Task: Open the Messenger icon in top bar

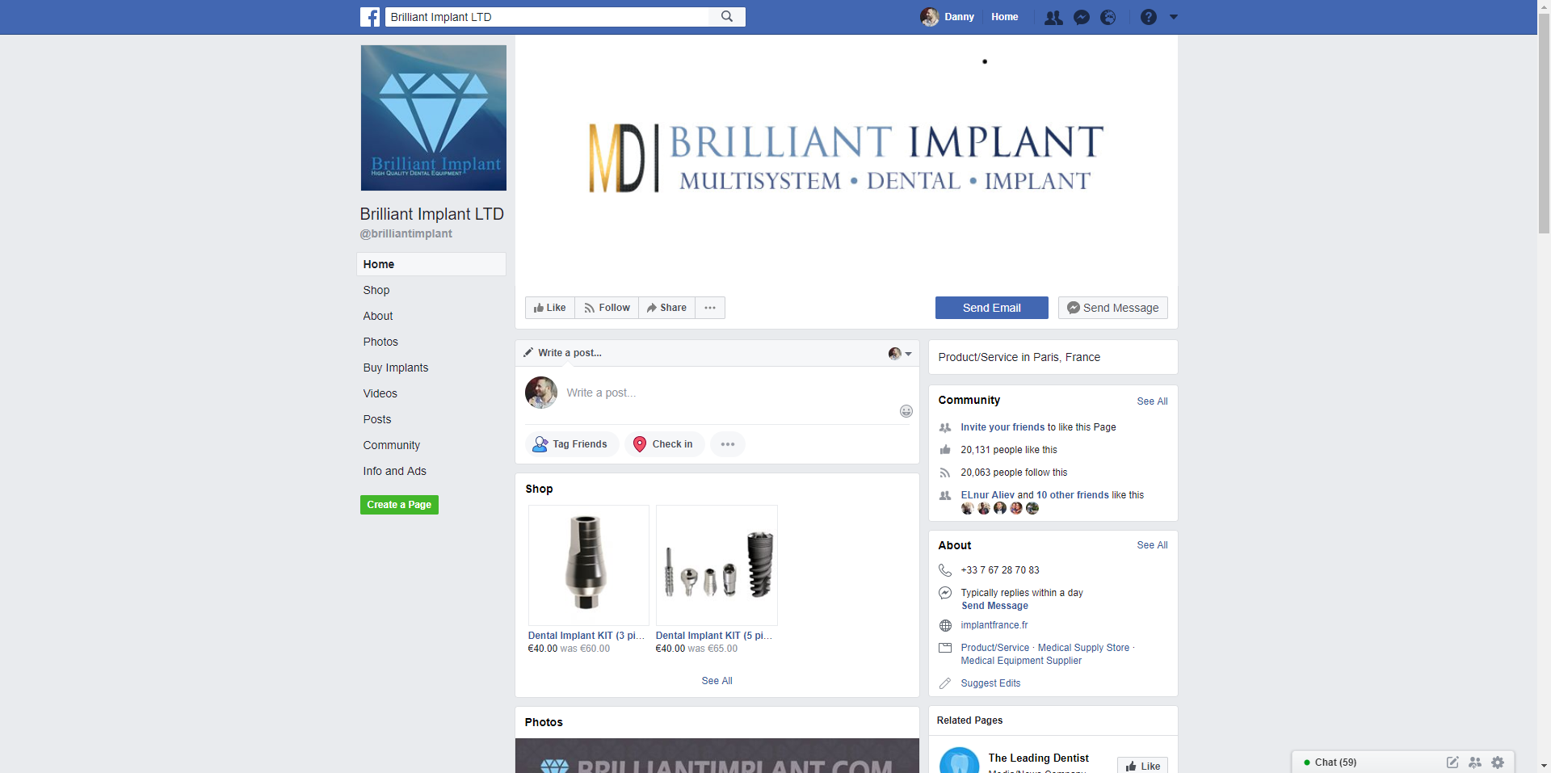Action: coord(1082,17)
